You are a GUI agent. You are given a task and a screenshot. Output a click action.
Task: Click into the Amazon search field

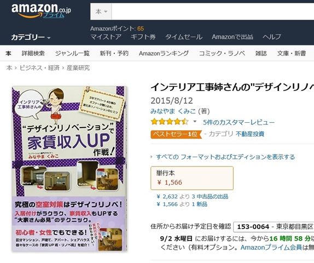click(212, 12)
